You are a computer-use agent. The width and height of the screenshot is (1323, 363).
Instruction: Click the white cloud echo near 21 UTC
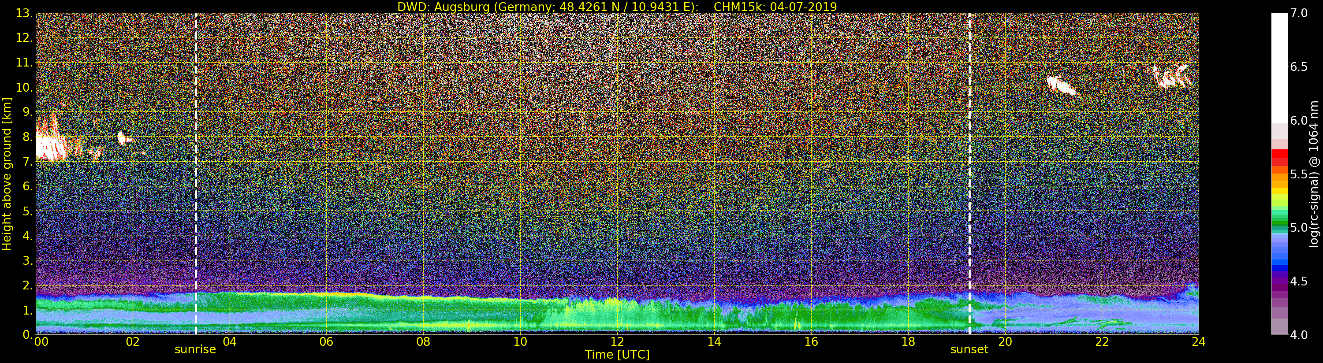point(1061,85)
